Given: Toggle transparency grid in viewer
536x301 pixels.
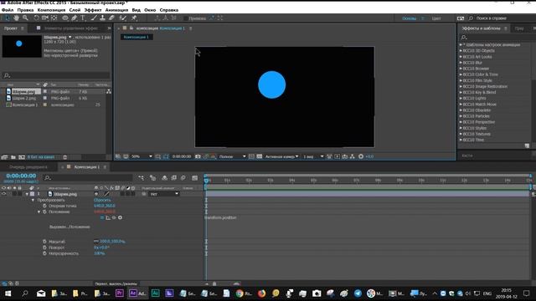Looking at the screenshot, I should [260, 156].
